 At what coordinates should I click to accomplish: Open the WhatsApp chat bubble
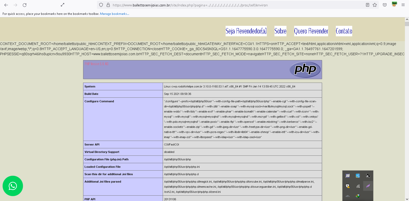pos(13,186)
